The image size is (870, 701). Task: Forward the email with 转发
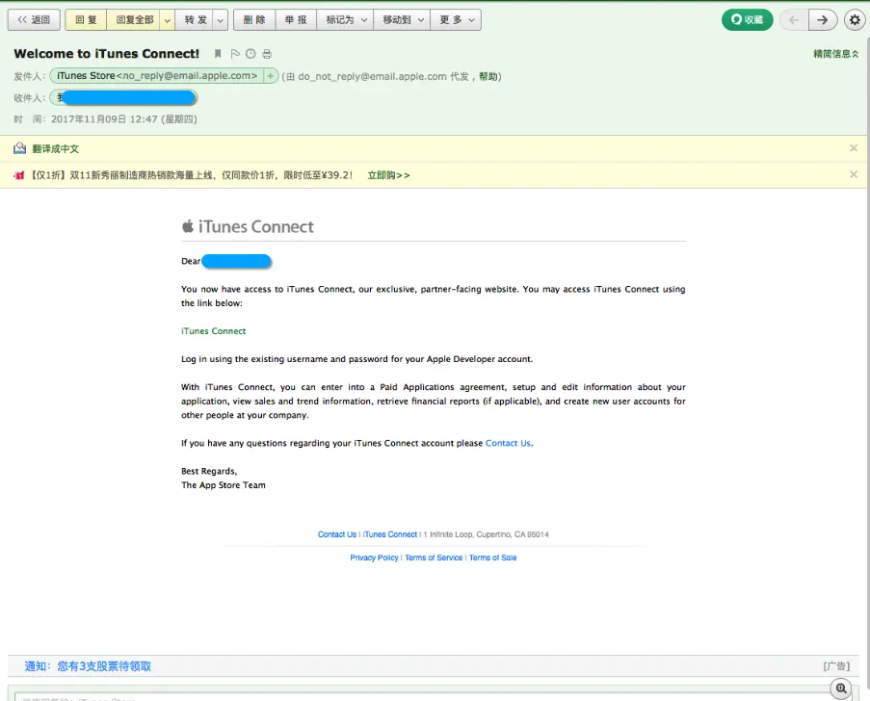(196, 20)
